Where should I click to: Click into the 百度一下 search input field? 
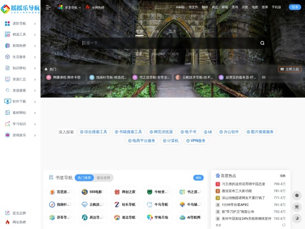168,43
